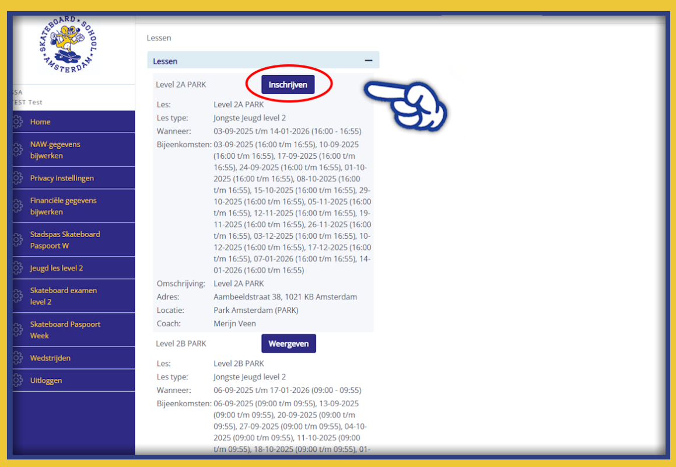The height and width of the screenshot is (467, 676).
Task: Open Privacy instellingen in the sidebar
Action: [x=62, y=178]
